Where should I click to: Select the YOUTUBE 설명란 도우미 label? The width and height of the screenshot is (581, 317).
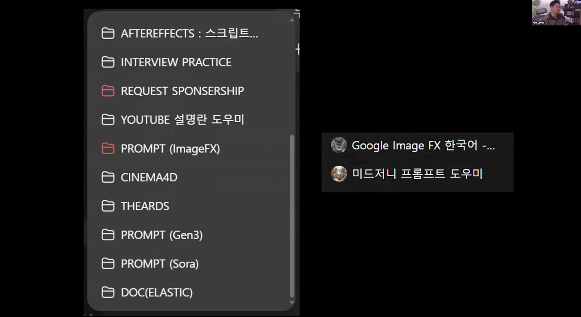pos(182,119)
